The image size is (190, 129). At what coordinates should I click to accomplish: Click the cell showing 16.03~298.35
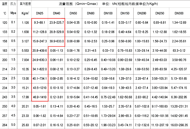pyautogui.click(x=179, y=125)
